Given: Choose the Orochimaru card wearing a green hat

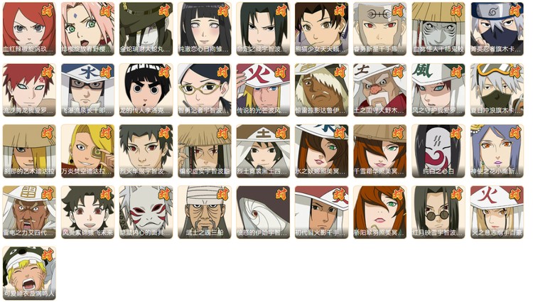Looking at the screenshot, I should (x=146, y=28).
